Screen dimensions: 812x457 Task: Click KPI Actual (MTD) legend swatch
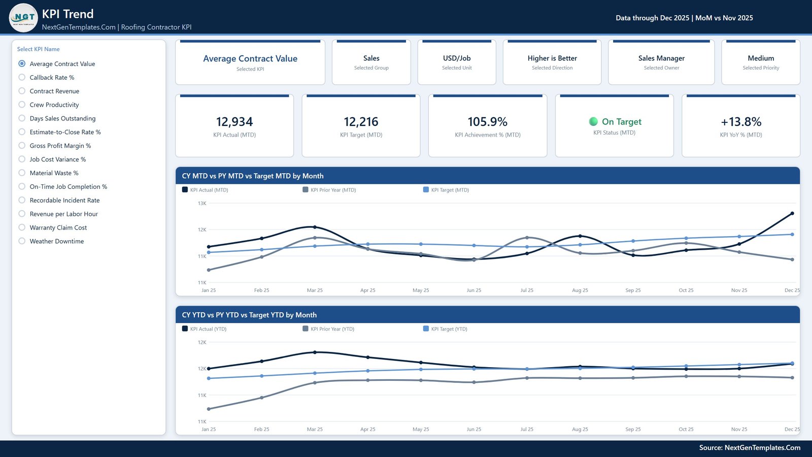(185, 189)
